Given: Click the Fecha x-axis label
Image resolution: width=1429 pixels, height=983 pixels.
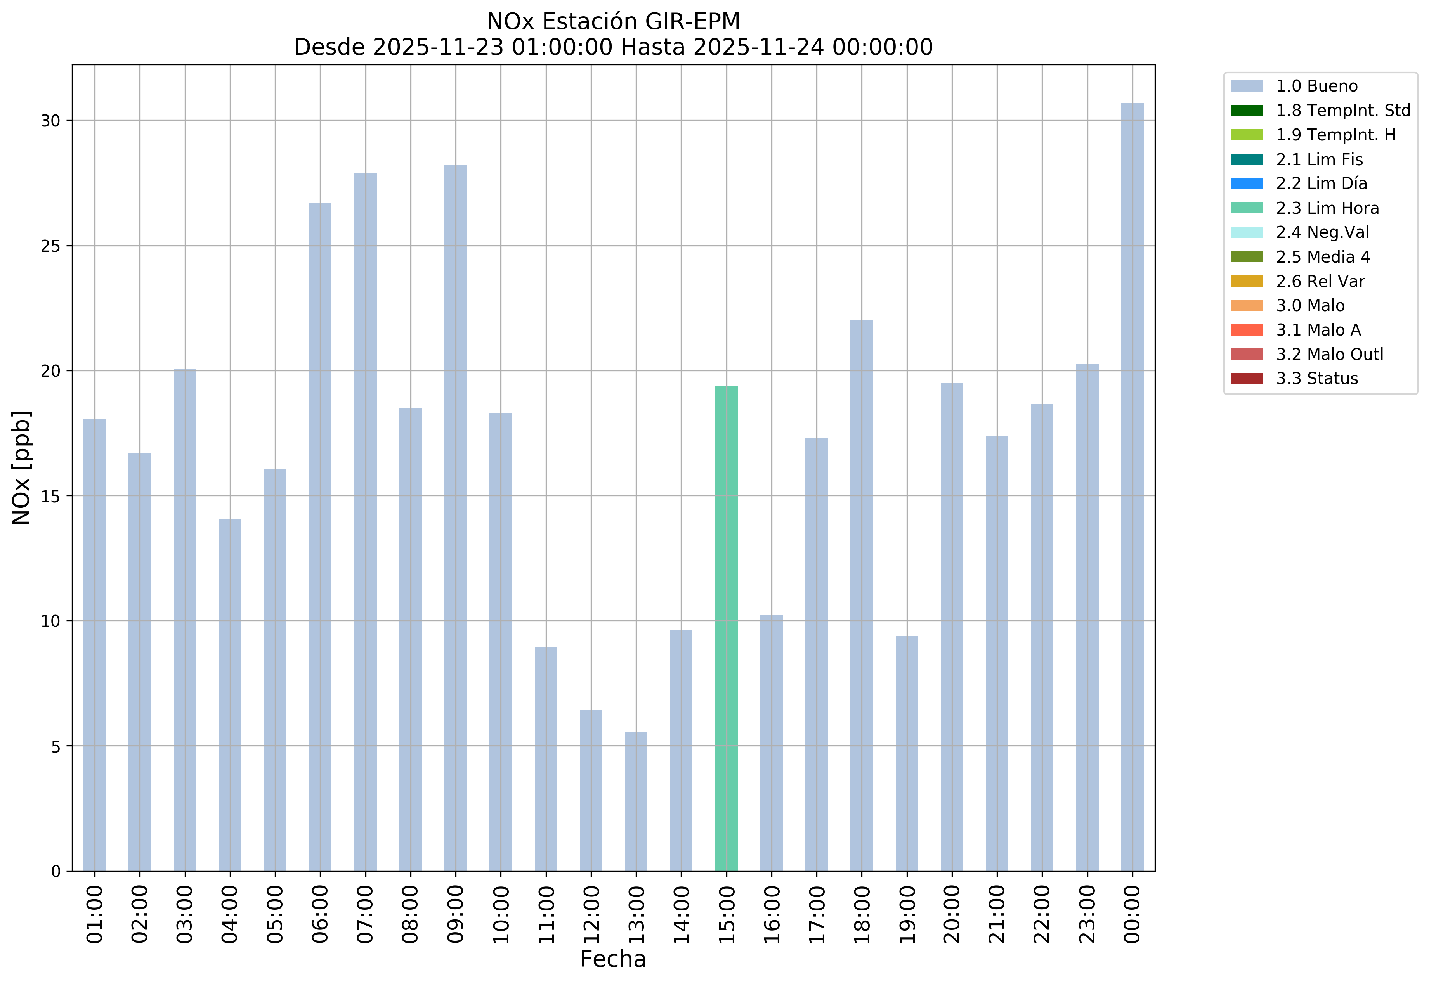Looking at the screenshot, I should (x=612, y=960).
